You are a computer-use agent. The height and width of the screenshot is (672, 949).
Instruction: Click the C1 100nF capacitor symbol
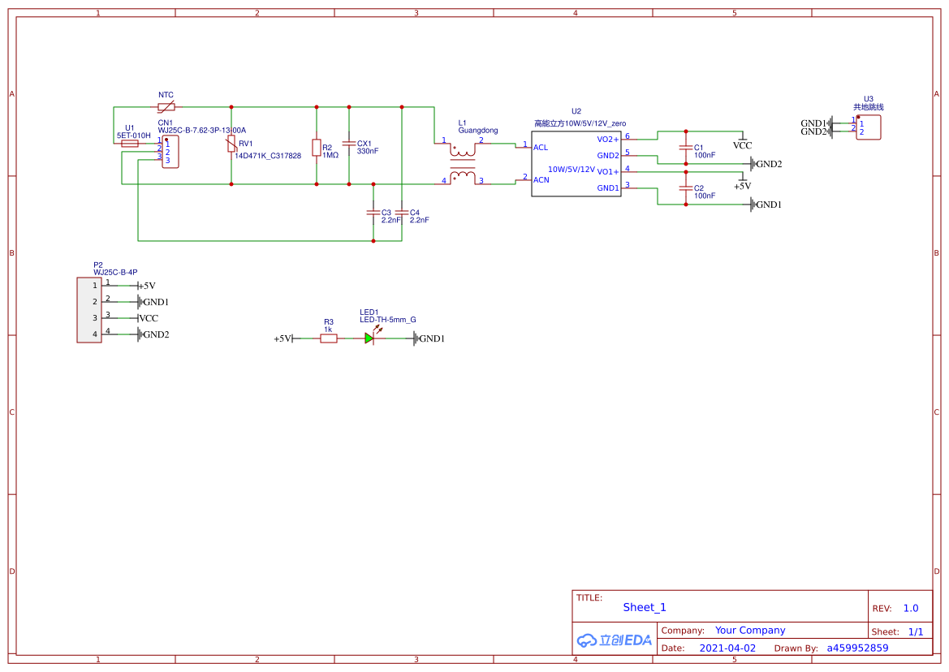[x=686, y=148]
